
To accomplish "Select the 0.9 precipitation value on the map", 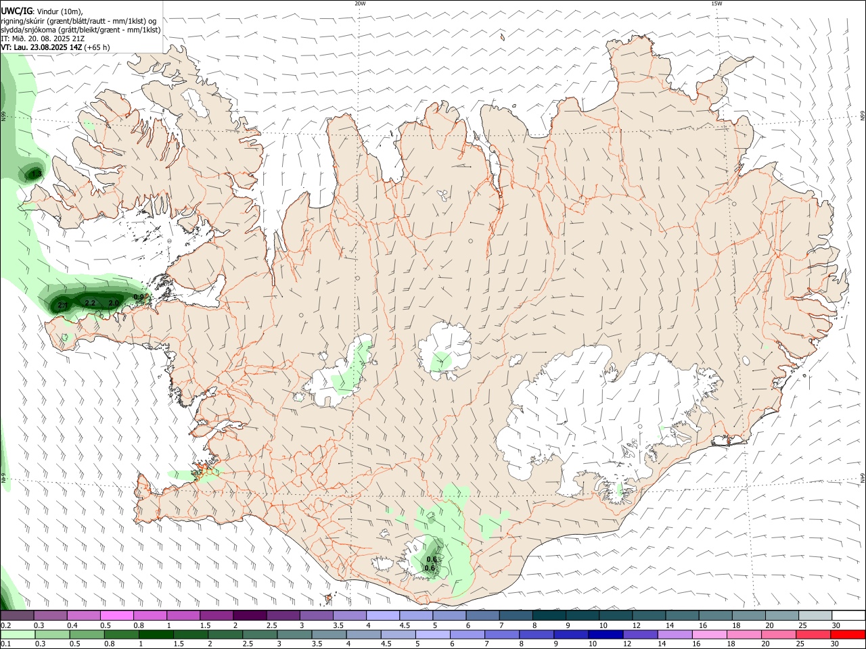I will (x=139, y=297).
